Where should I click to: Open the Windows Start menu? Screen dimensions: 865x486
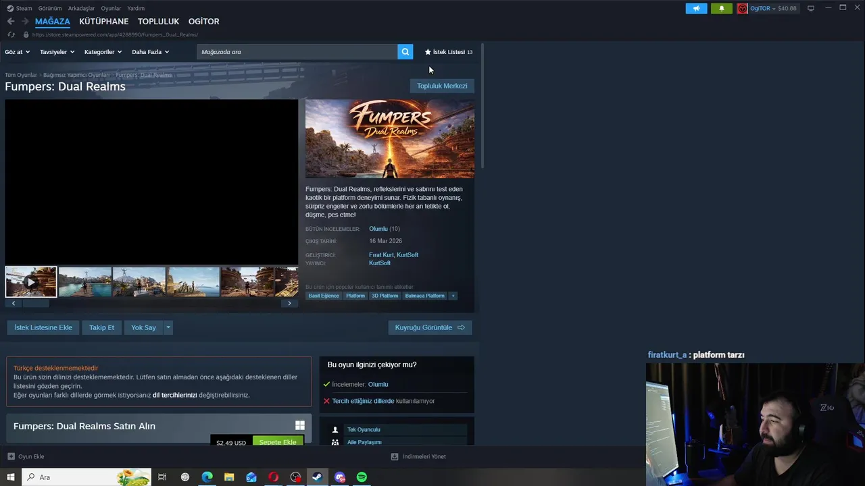11,477
